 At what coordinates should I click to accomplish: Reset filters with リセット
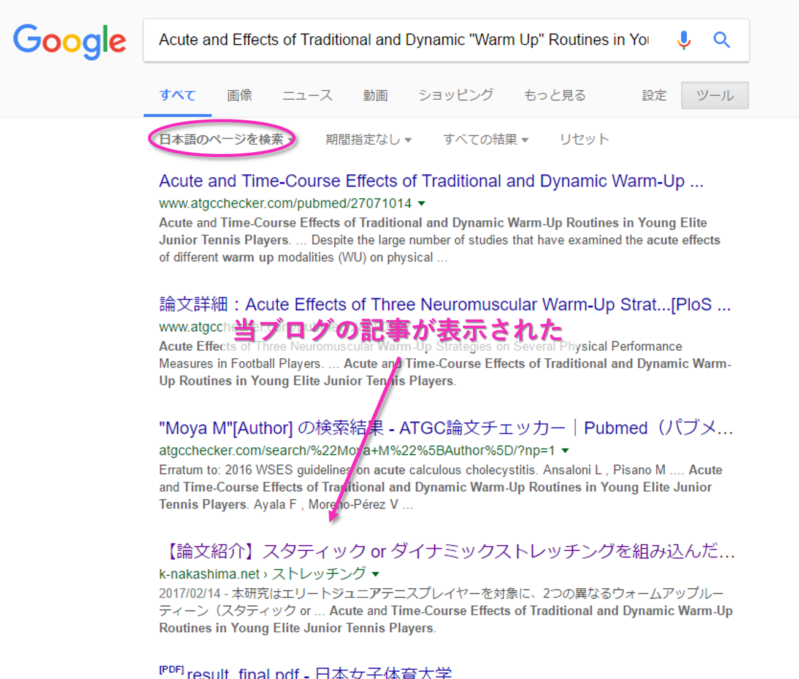[583, 139]
